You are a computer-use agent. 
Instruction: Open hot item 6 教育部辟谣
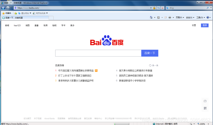tap(132, 81)
